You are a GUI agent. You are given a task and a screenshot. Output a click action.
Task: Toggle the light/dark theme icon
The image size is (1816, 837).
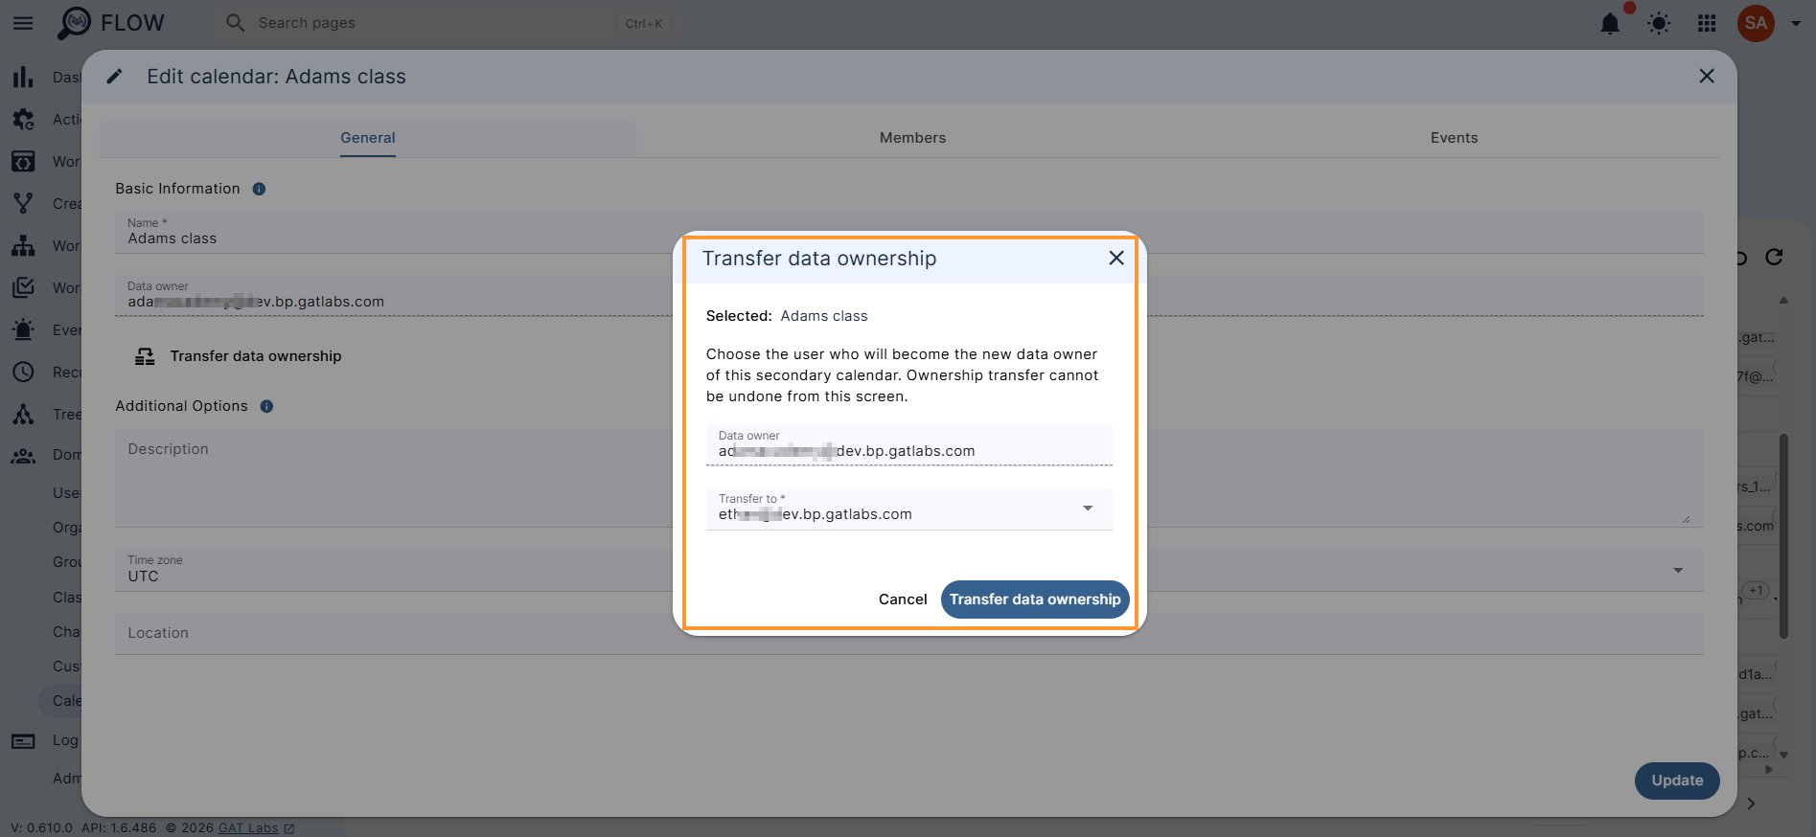pos(1659,24)
